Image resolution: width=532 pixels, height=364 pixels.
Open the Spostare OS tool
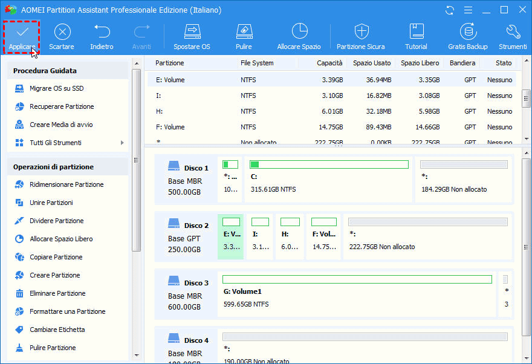192,32
